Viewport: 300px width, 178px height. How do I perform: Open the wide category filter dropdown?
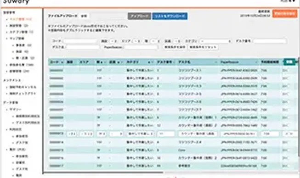215,41
